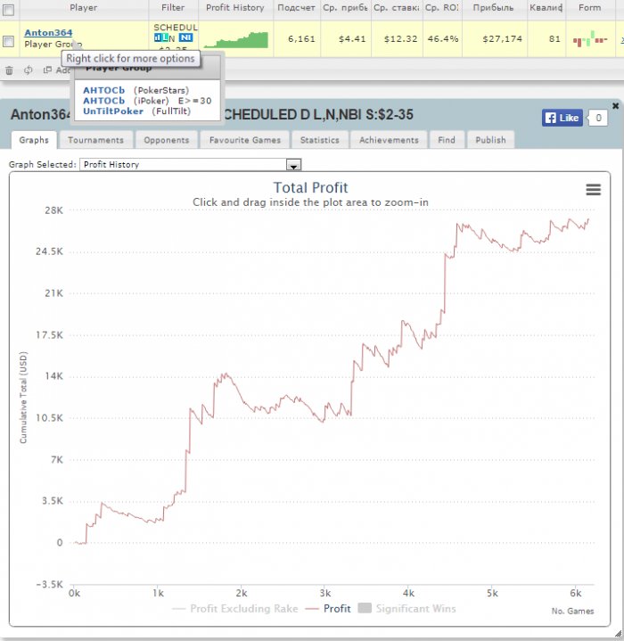Sort by the Profit History column header
Screen dimensions: 624x641
coord(235,7)
